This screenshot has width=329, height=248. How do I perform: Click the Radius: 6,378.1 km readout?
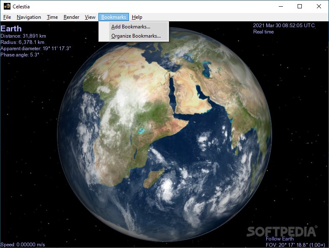click(23, 42)
